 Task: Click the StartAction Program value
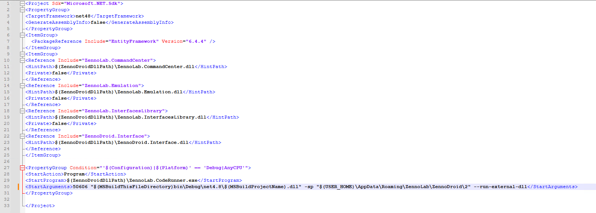pyautogui.click(x=74, y=174)
